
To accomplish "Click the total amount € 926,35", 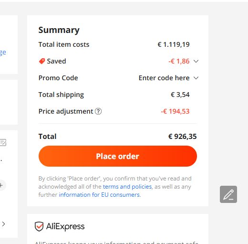I will tap(183, 137).
